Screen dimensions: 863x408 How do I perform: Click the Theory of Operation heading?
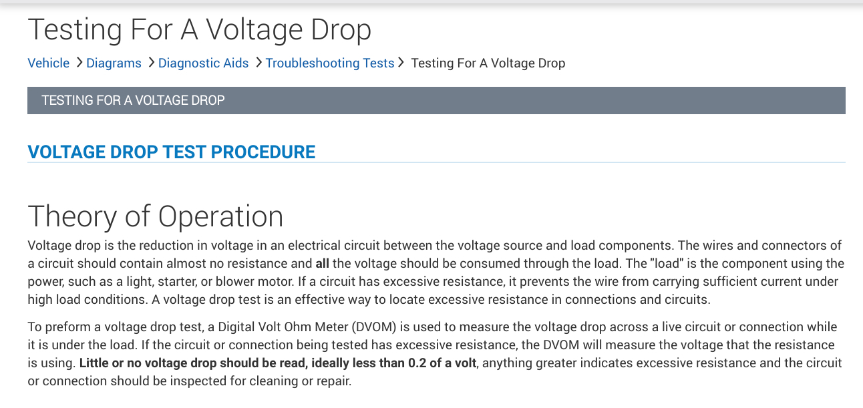click(x=155, y=216)
